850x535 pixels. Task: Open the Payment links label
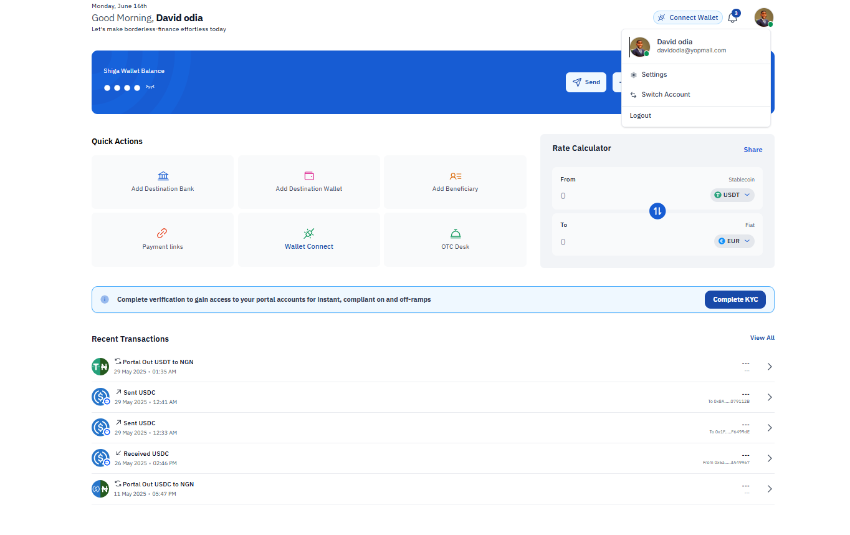[x=163, y=247]
